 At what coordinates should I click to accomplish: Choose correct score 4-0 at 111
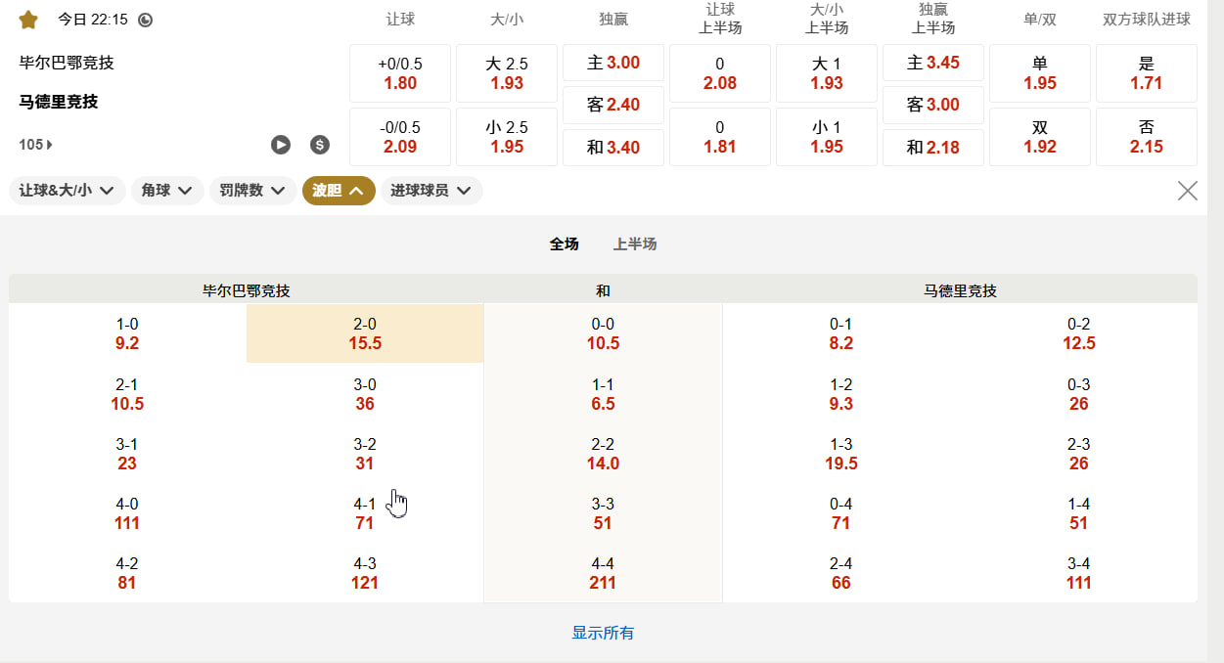point(127,513)
